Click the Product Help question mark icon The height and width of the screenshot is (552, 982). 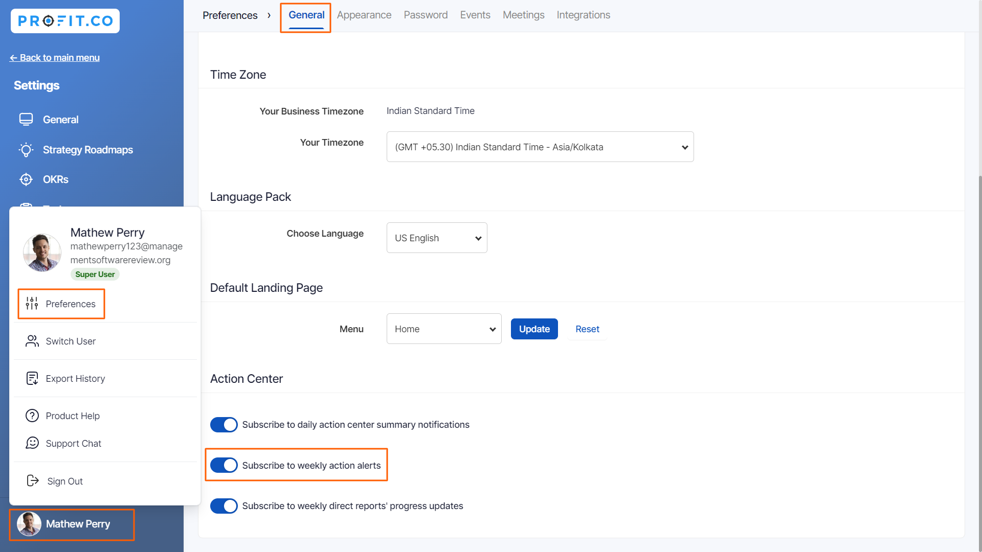point(32,416)
